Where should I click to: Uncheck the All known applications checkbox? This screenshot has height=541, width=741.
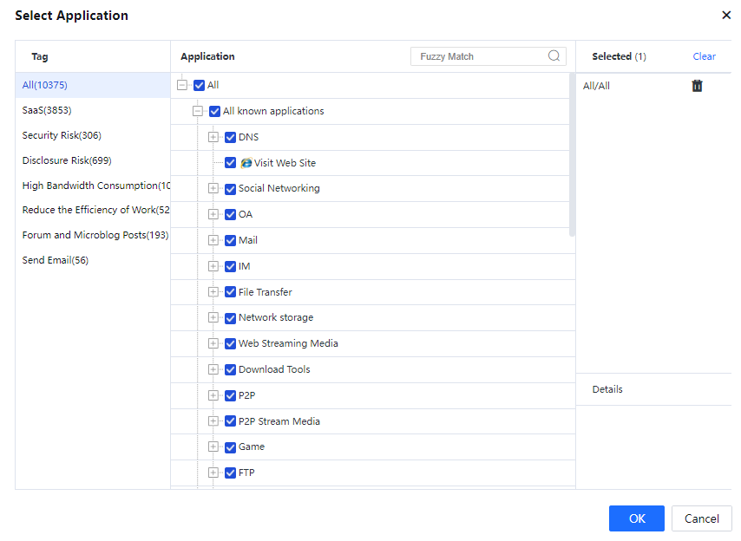[214, 111]
